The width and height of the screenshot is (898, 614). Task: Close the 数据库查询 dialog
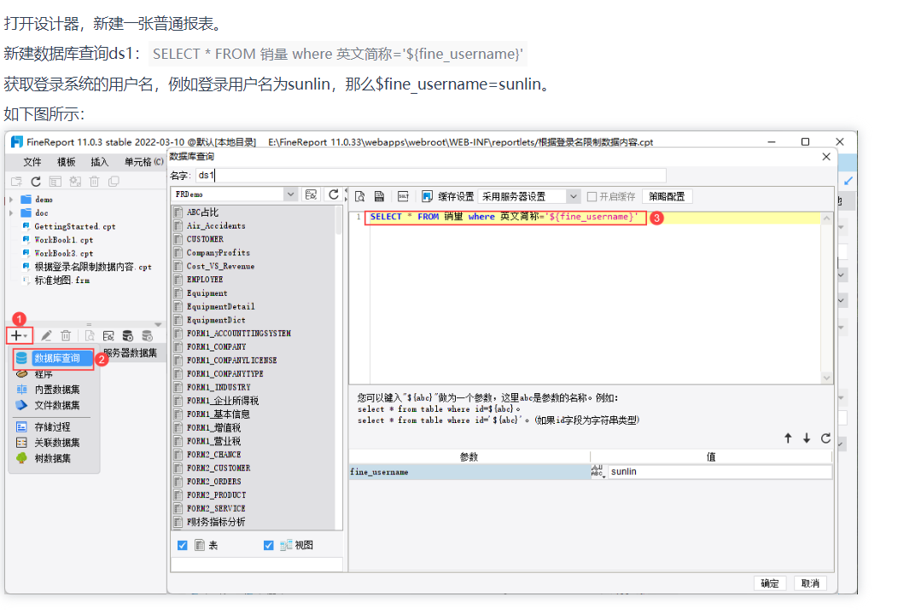tap(825, 157)
